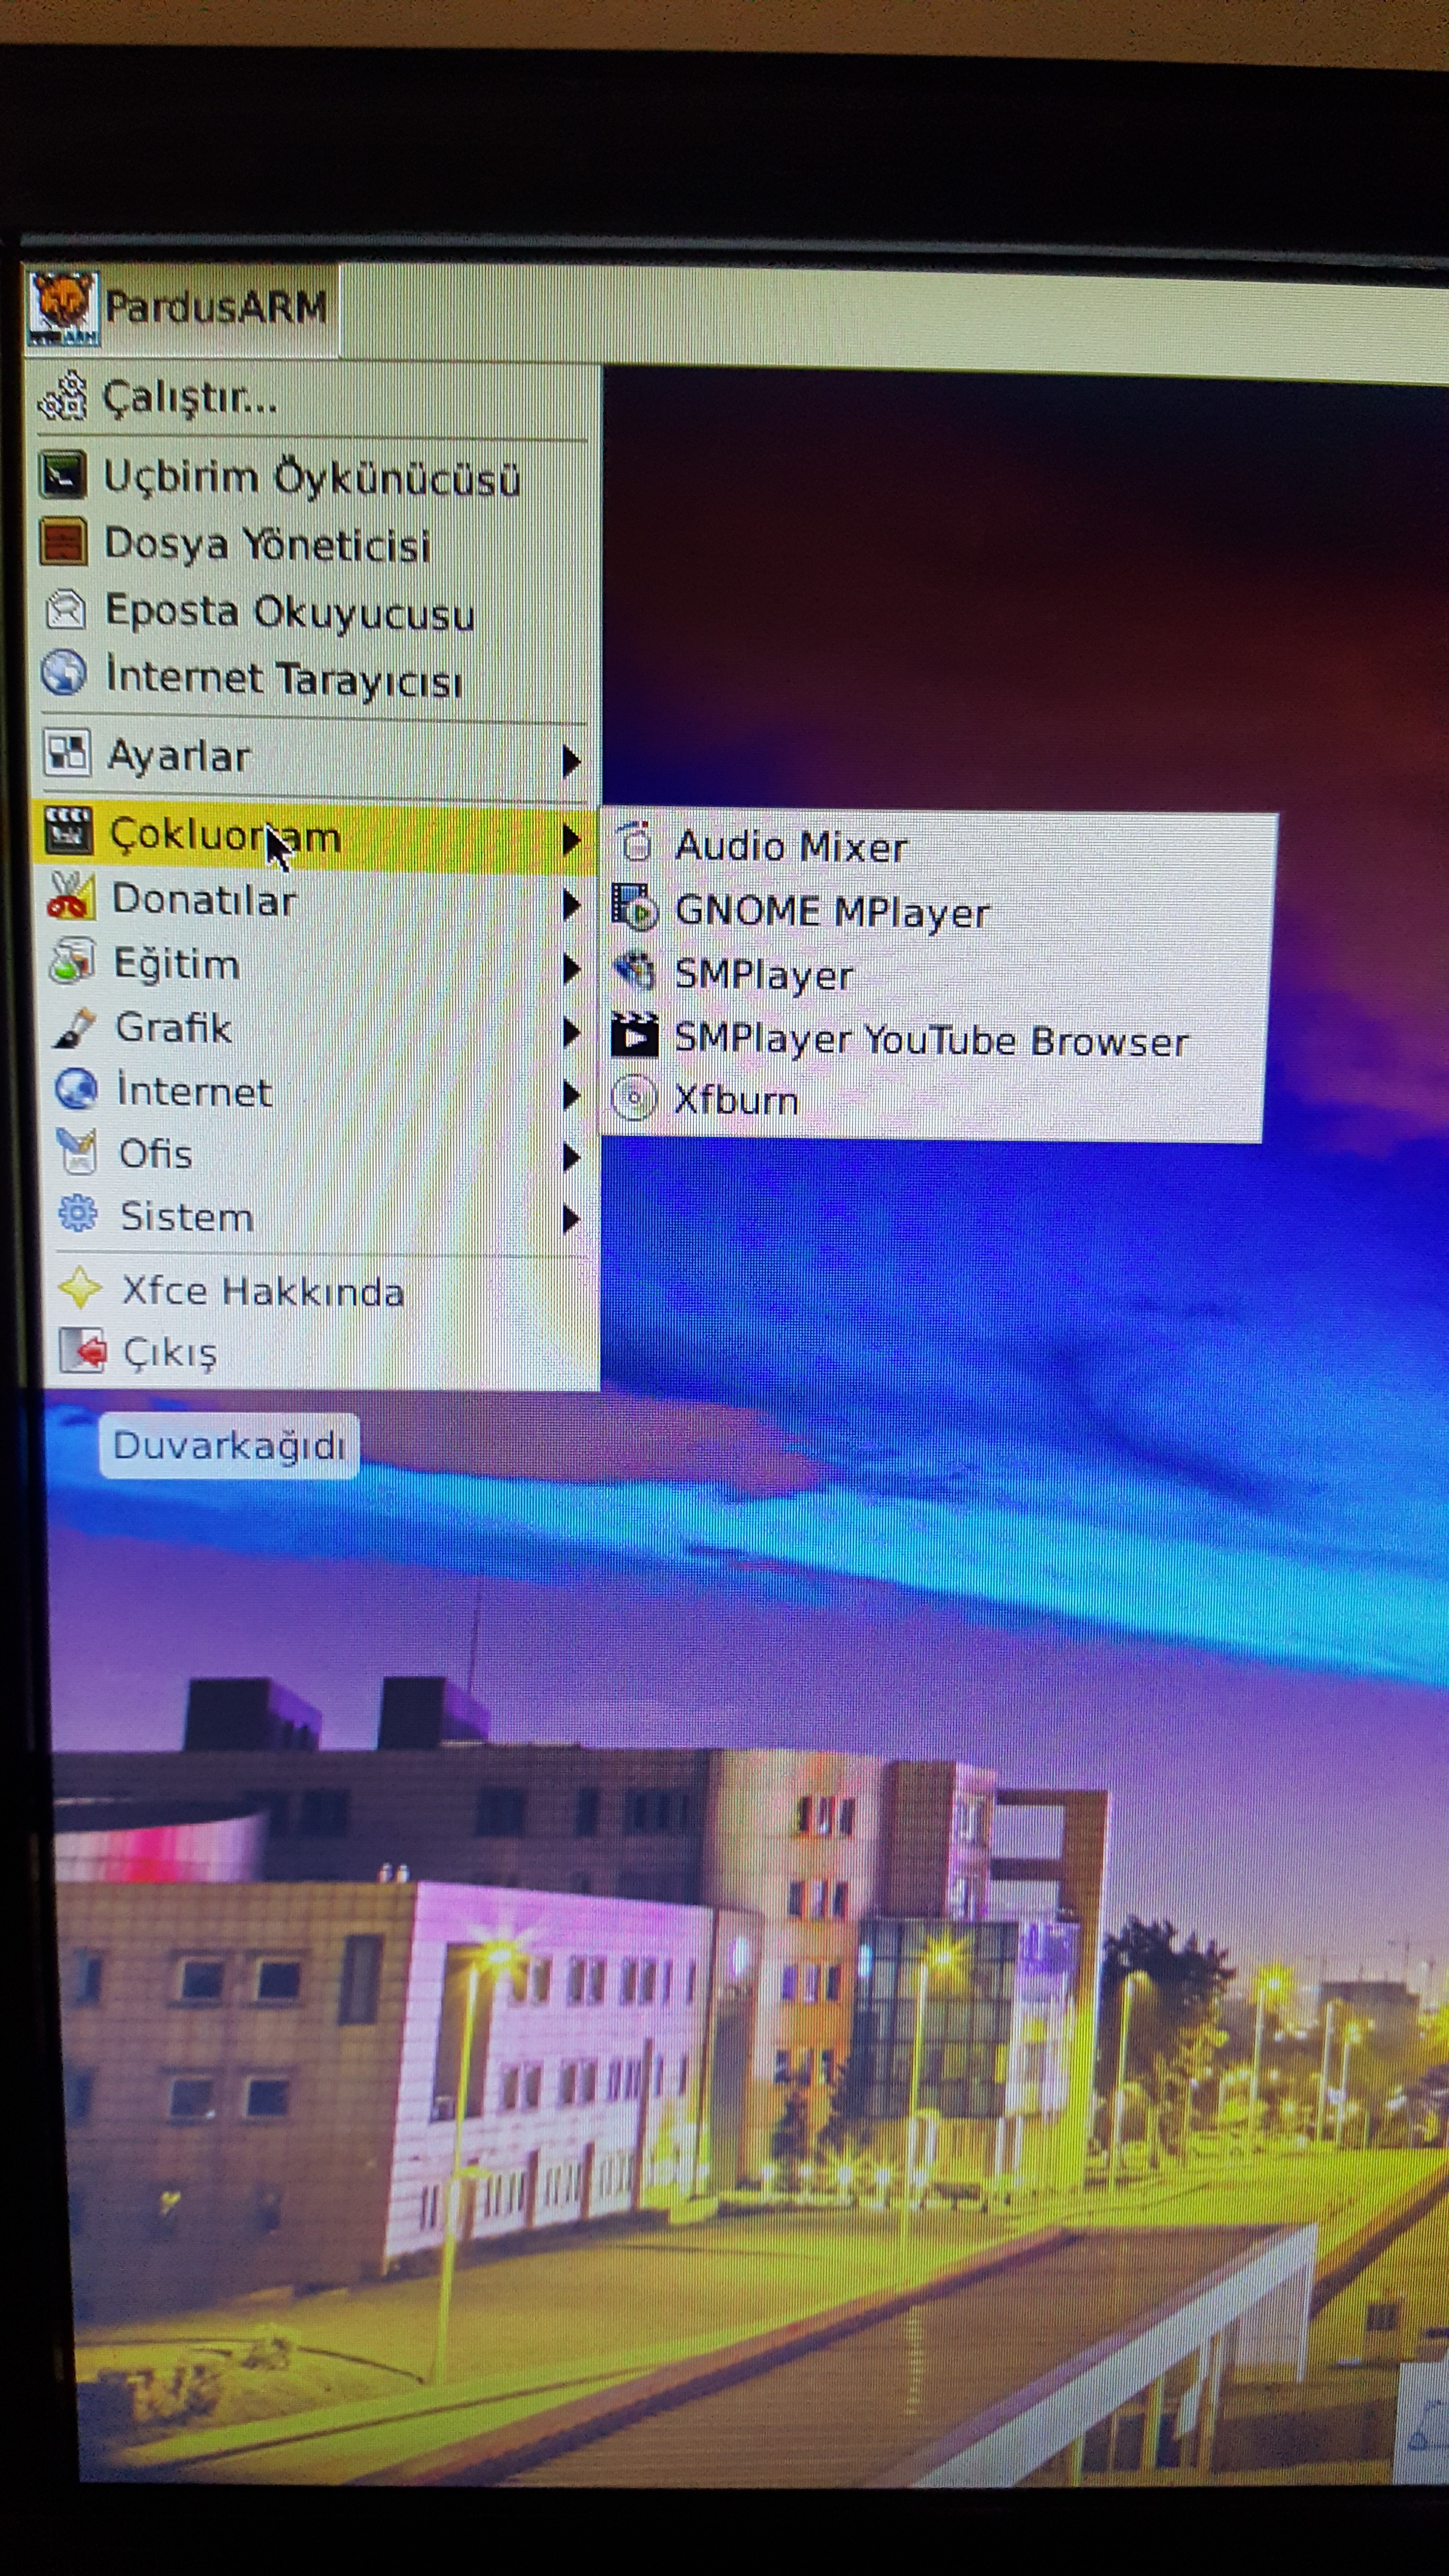Click the Xfce Hakkında star icon

point(80,1287)
